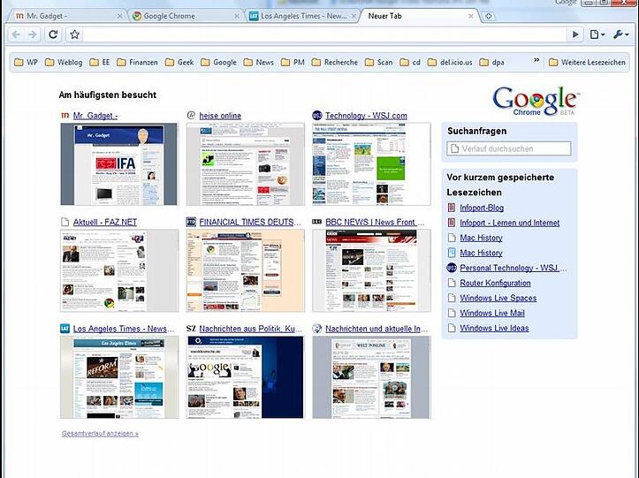Open the FINANCIAL TIMES DEUTS... link
This screenshot has width=639, height=478.
250,222
